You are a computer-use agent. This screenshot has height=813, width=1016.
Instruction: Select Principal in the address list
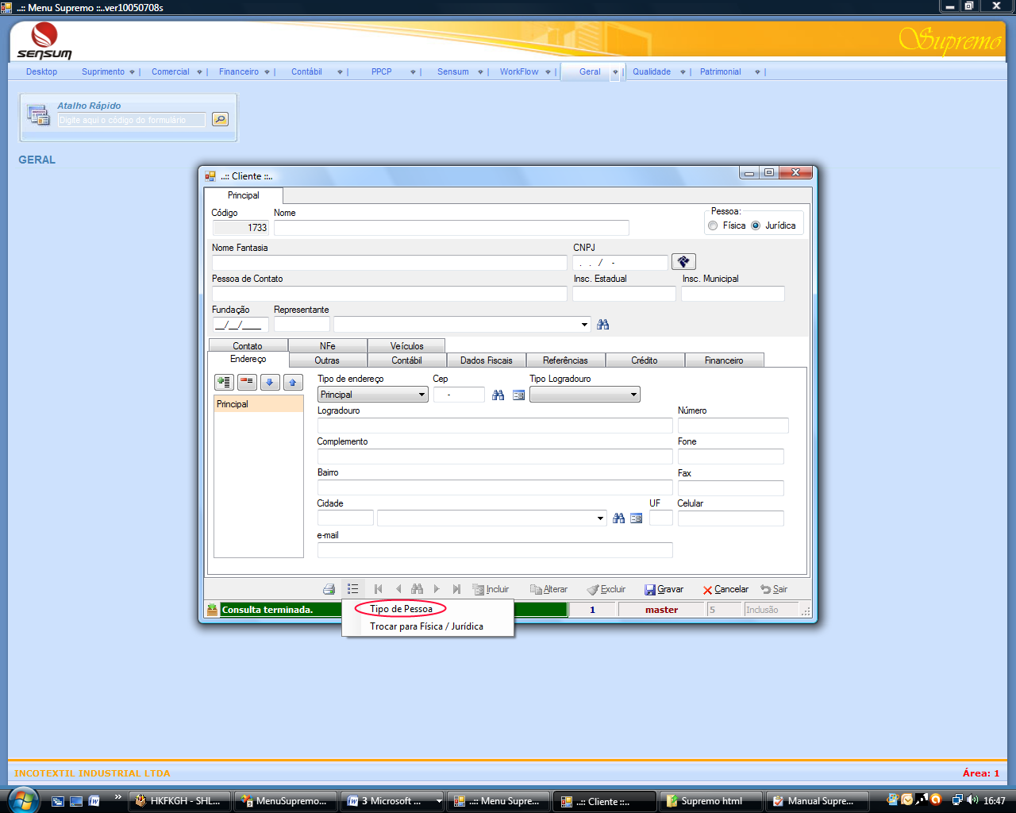click(259, 404)
